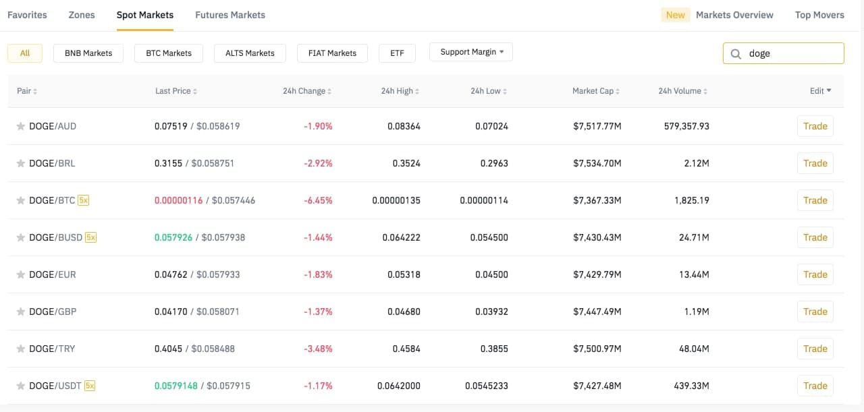Click the -6.45% change value
The width and height of the screenshot is (864, 412).
[318, 200]
